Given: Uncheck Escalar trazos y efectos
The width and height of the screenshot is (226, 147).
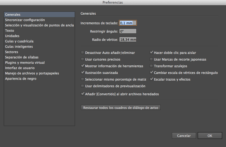Looking at the screenshot, I should [152, 79].
